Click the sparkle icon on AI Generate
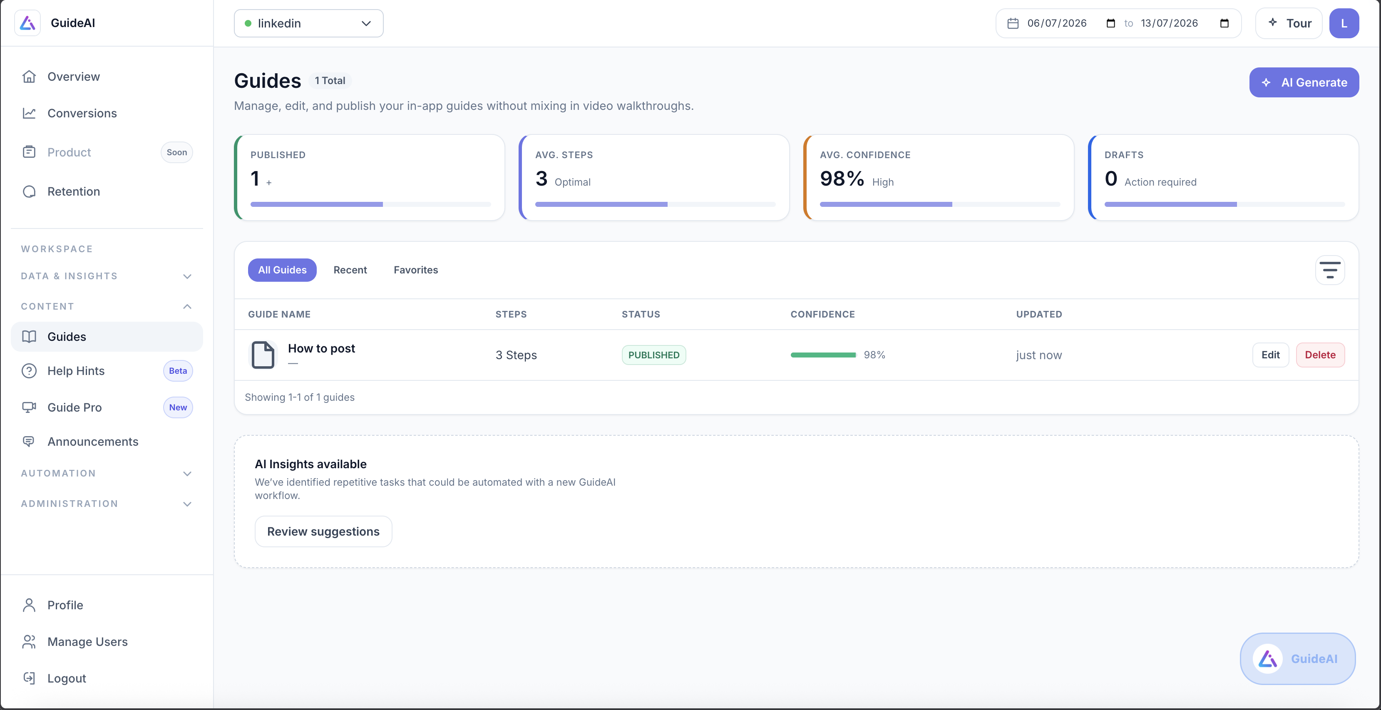 [x=1266, y=82]
